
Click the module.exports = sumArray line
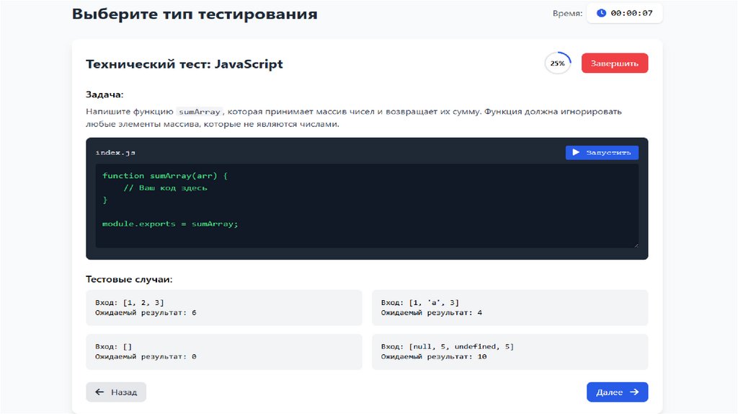tap(170, 224)
